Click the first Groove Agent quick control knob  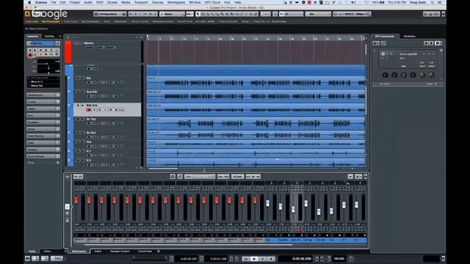(x=385, y=75)
